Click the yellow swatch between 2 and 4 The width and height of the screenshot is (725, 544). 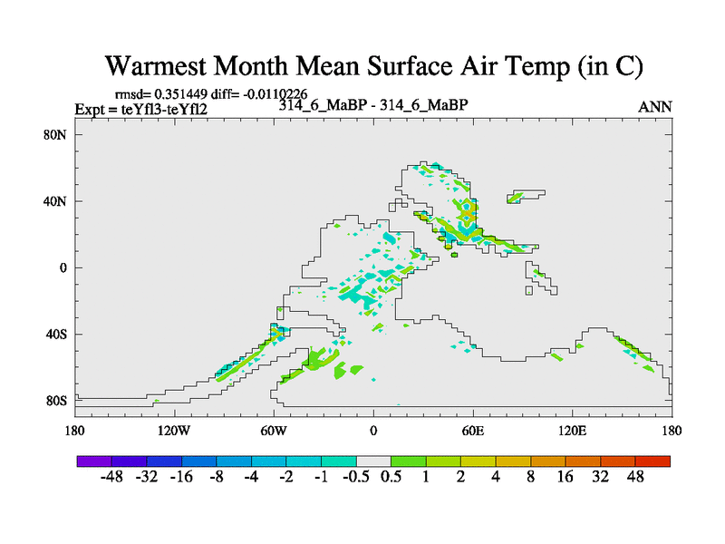tap(478, 461)
